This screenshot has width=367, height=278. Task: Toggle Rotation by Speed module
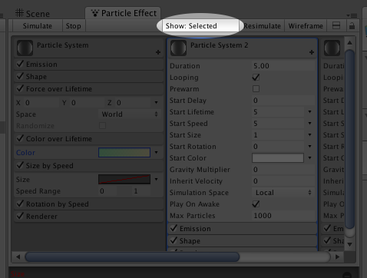20,204
